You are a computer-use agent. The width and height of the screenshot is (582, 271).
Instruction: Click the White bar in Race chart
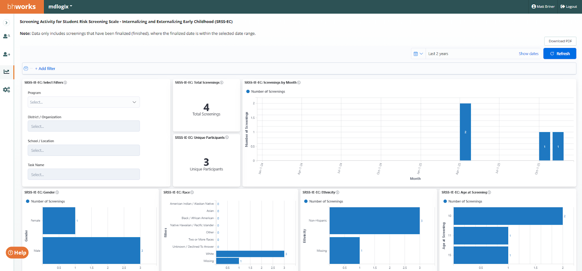(250, 254)
